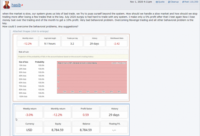Click the '10% loss' row
200x136 pixels.
(31, 65)
